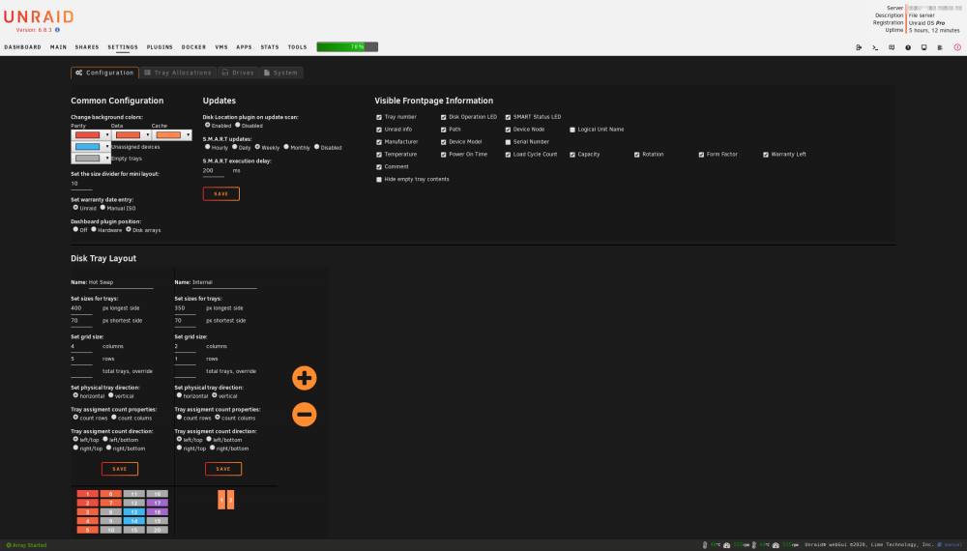Toggle the Warranty Left checkbox
The width and height of the screenshot is (967, 551).
[766, 155]
